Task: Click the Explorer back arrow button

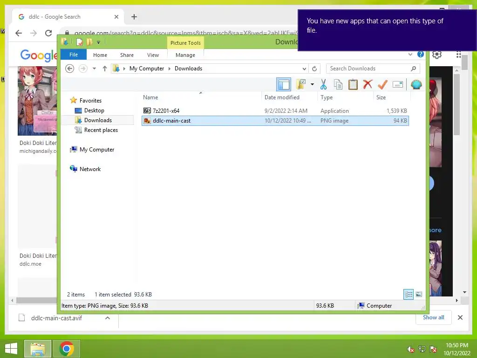Action: (70, 69)
